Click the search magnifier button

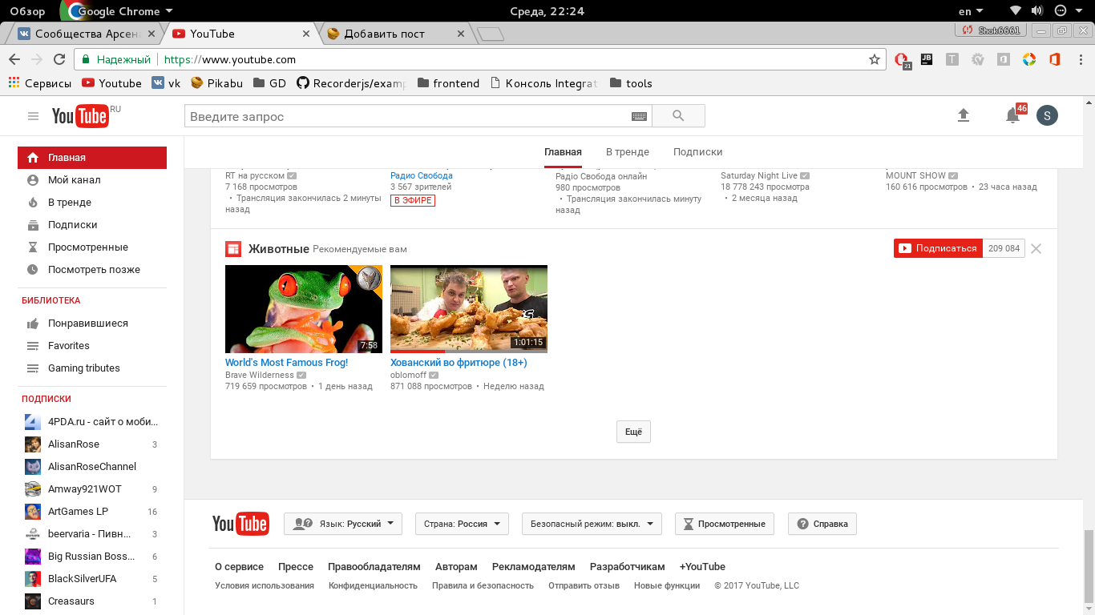678,116
